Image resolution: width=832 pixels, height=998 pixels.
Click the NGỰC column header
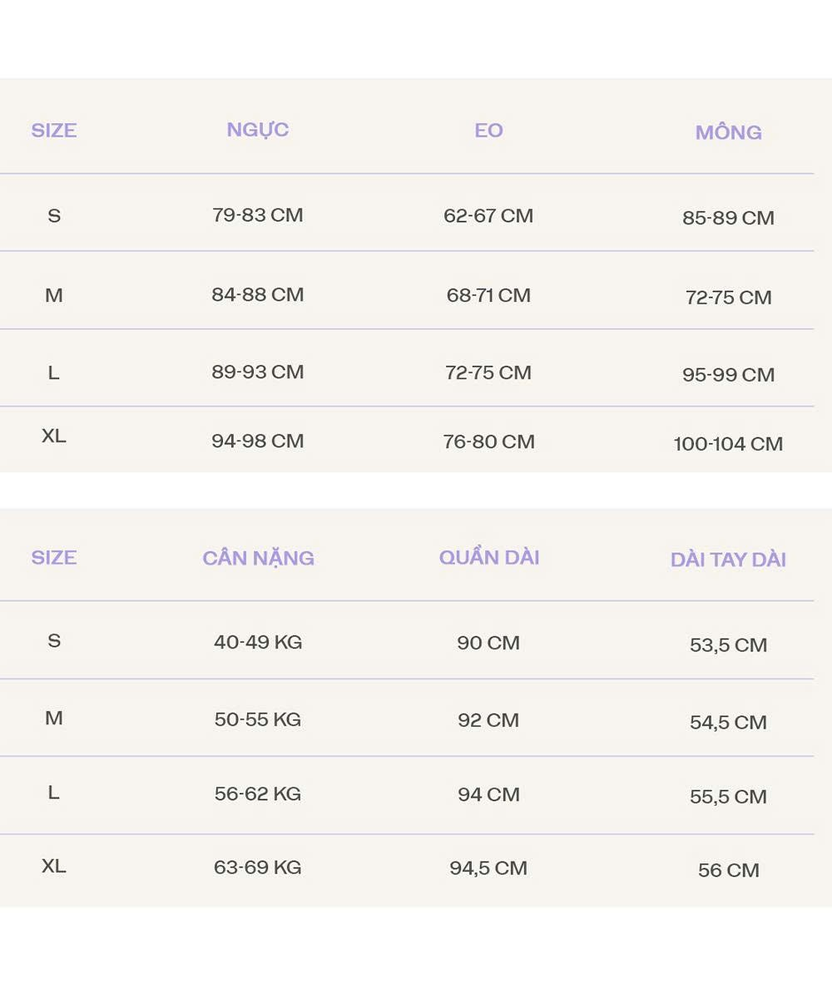258,130
